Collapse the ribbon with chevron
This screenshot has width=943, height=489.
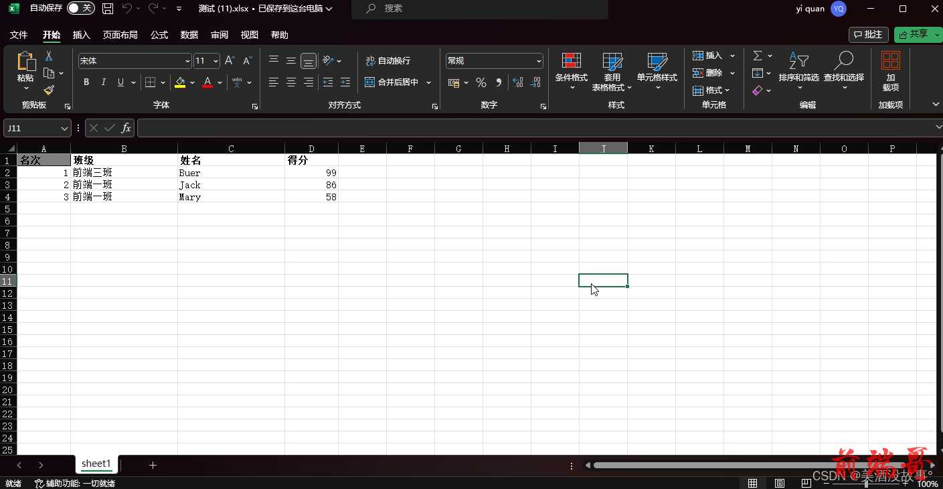point(936,104)
